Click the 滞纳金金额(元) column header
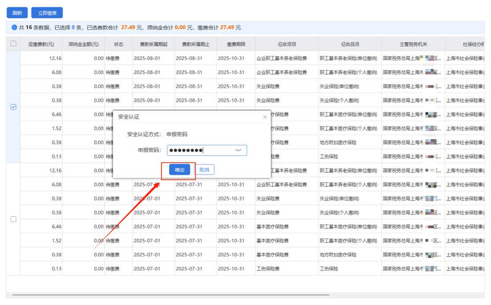 tap(83, 44)
